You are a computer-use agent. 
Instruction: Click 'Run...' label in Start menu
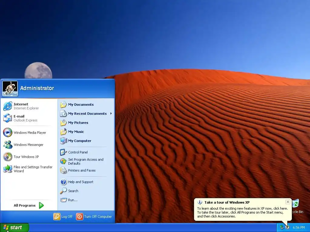(x=73, y=200)
